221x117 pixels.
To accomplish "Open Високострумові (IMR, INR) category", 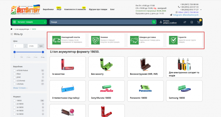I will [145, 67].
